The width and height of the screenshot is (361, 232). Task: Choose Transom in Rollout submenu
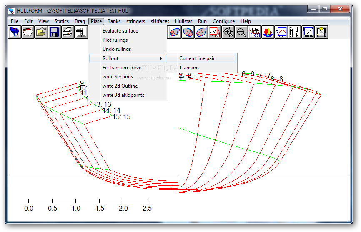pyautogui.click(x=201, y=68)
